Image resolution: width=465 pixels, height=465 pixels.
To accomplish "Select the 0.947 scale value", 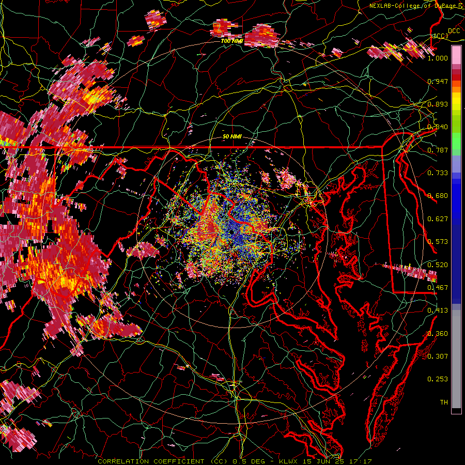I will 438,81.
